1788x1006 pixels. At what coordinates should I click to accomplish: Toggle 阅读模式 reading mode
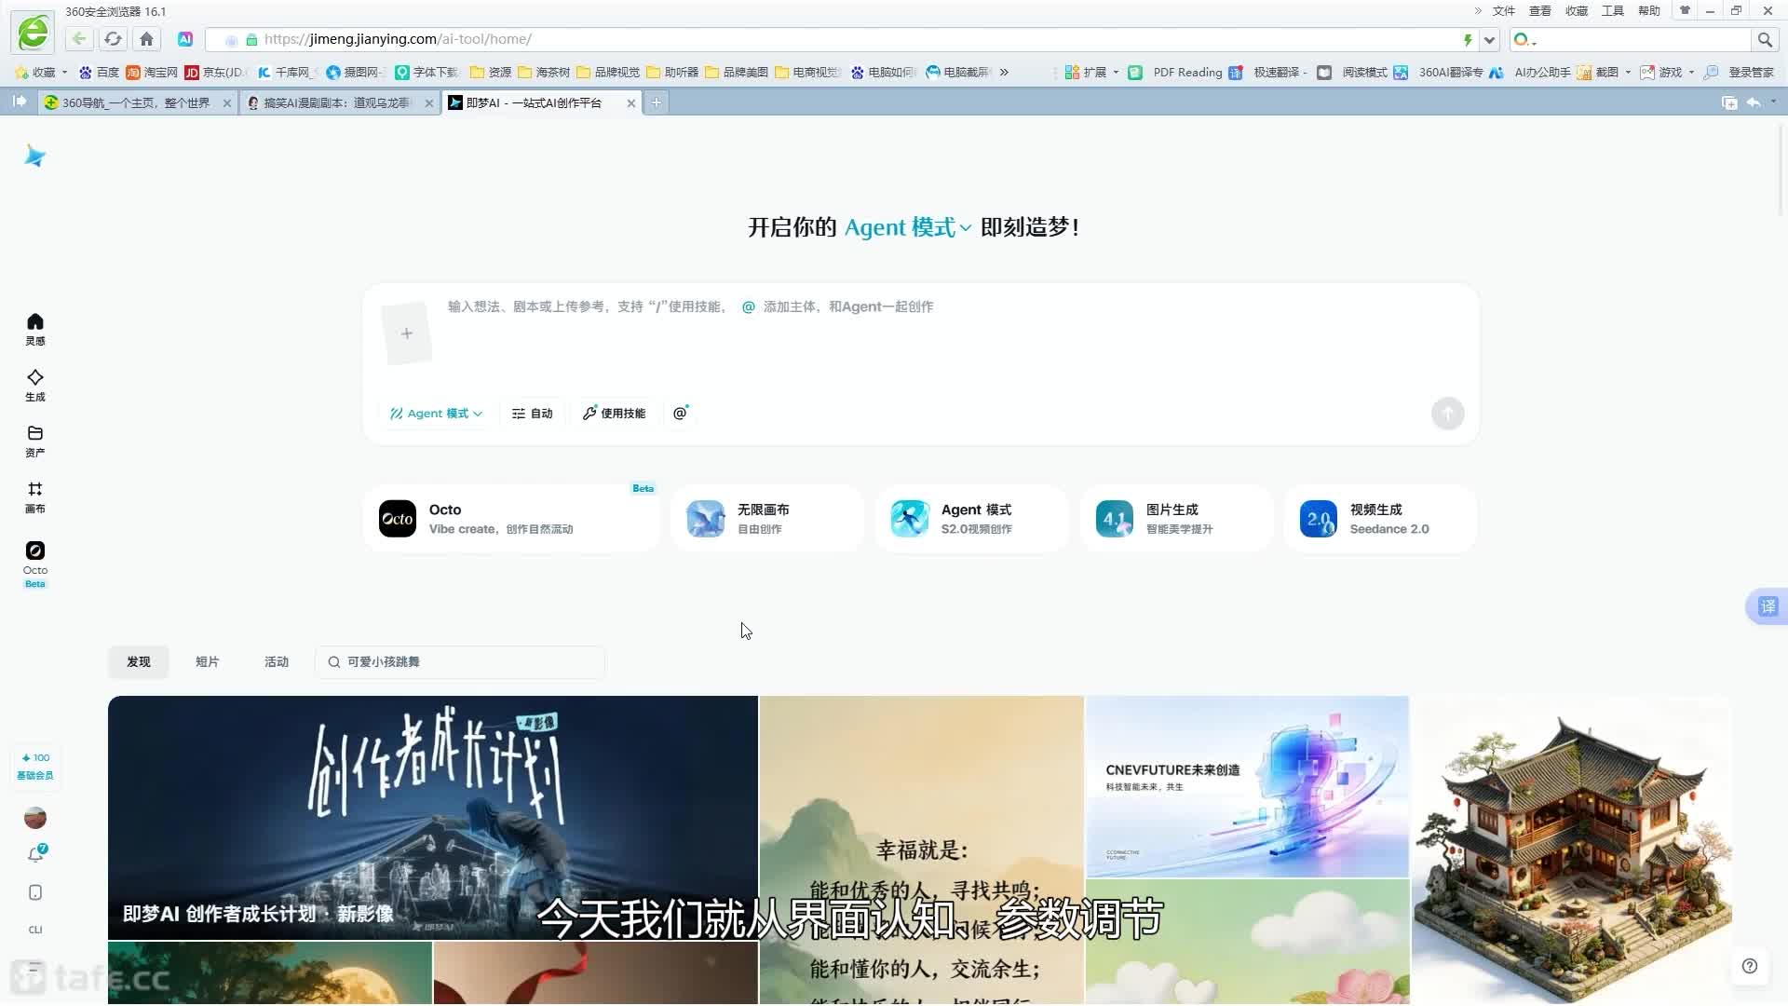point(1352,72)
